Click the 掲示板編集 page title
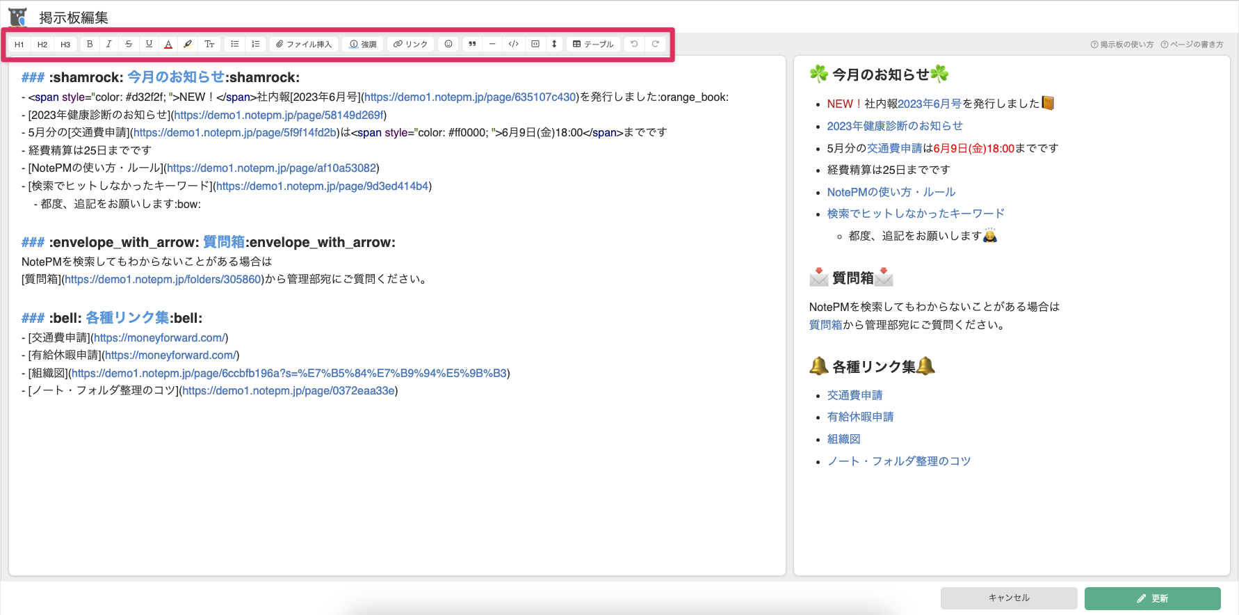The width and height of the screenshot is (1239, 615). point(74,17)
